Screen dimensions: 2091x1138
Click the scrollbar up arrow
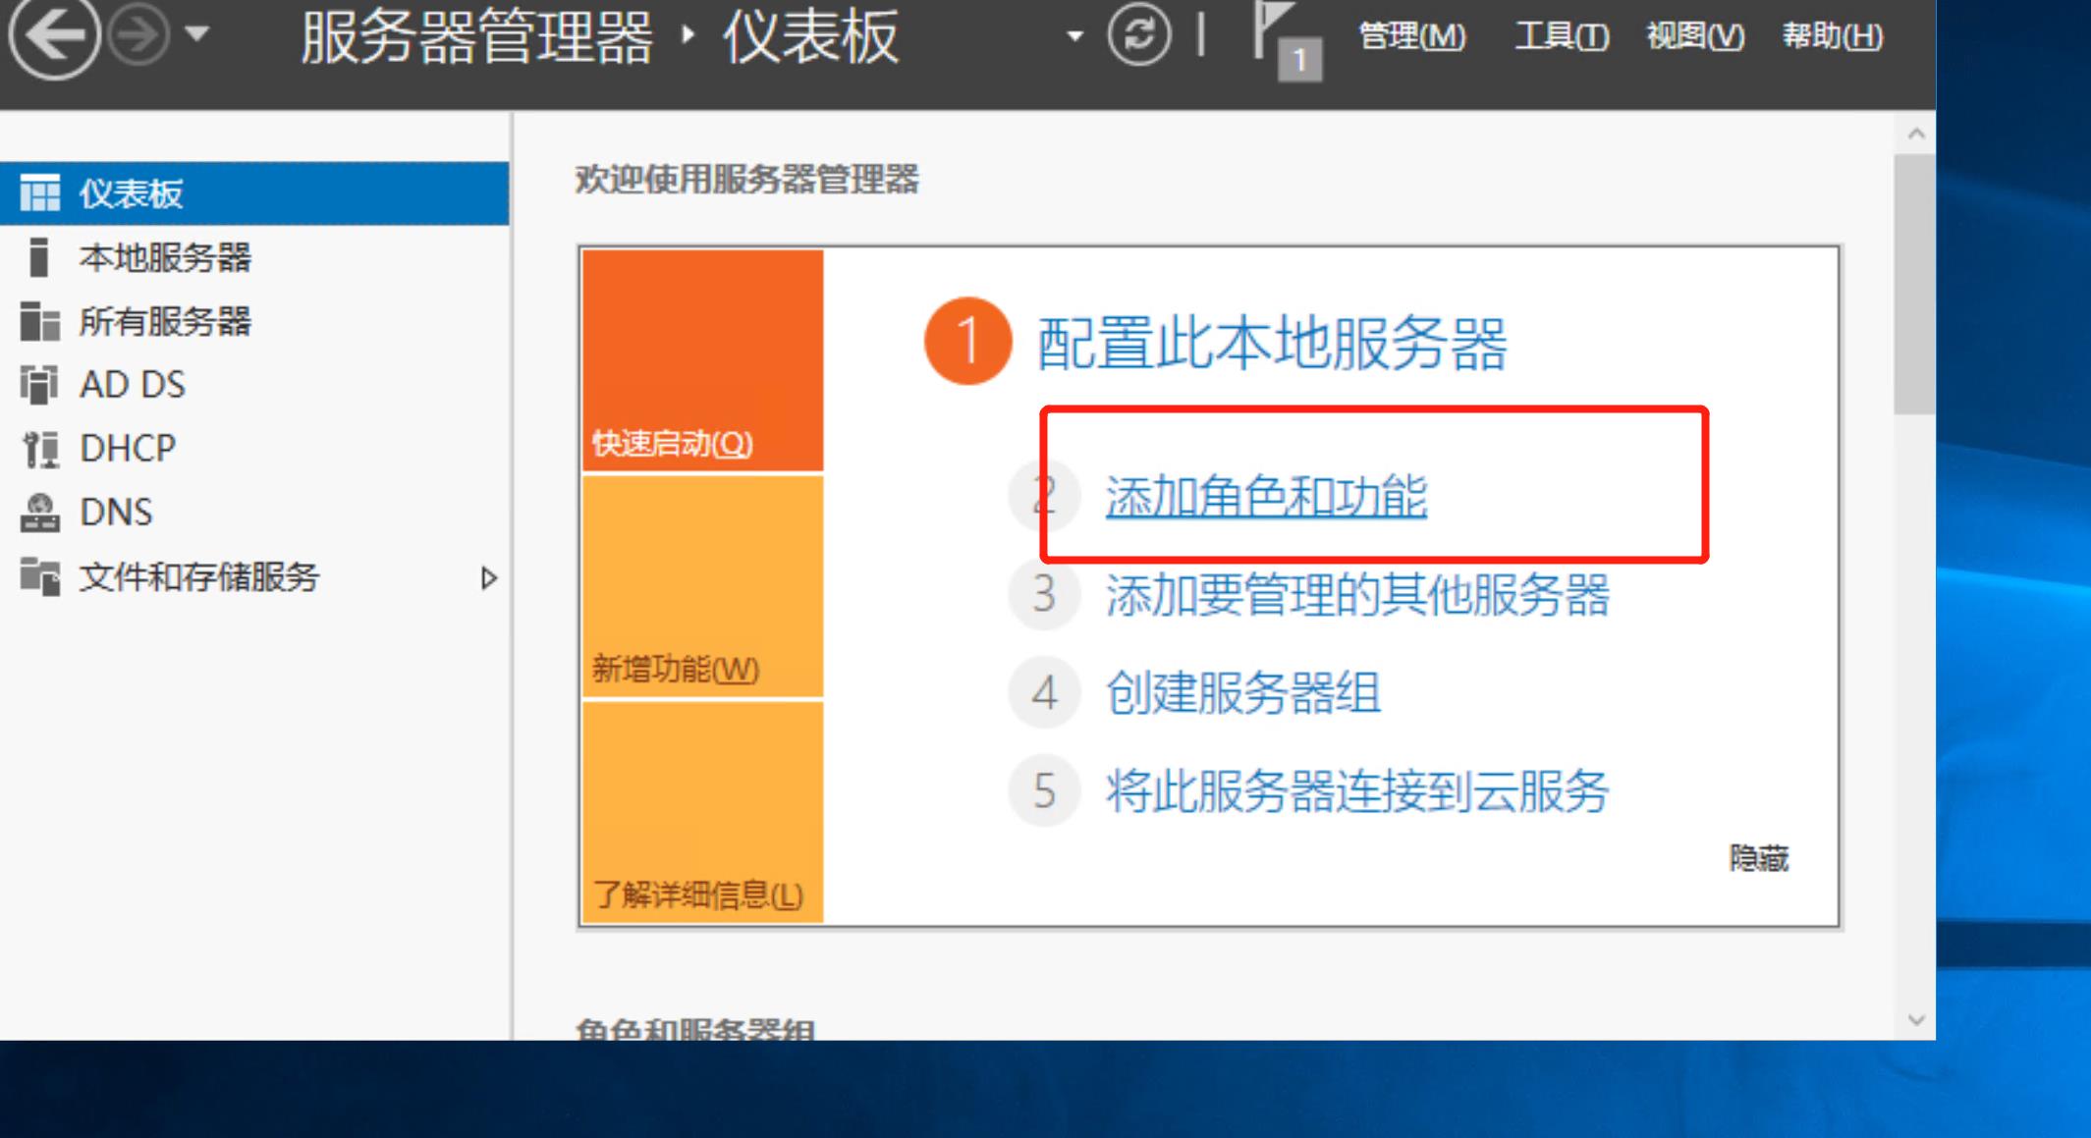(x=1915, y=133)
